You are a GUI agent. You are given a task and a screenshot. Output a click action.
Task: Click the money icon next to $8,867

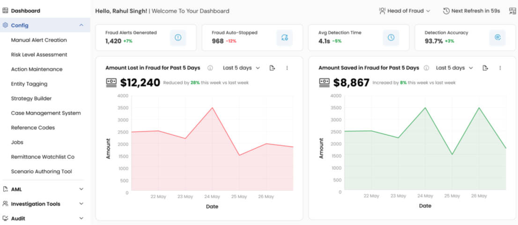click(x=325, y=83)
